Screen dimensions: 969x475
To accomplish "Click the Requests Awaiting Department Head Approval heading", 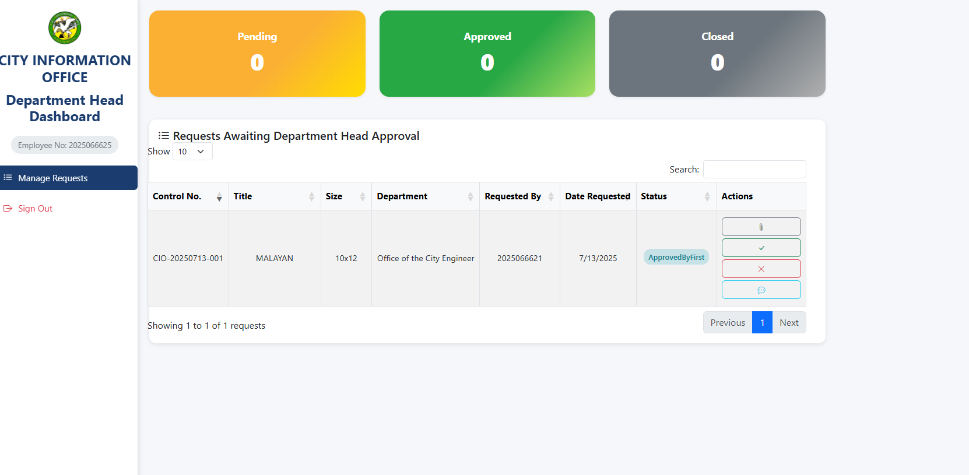I will click(296, 136).
